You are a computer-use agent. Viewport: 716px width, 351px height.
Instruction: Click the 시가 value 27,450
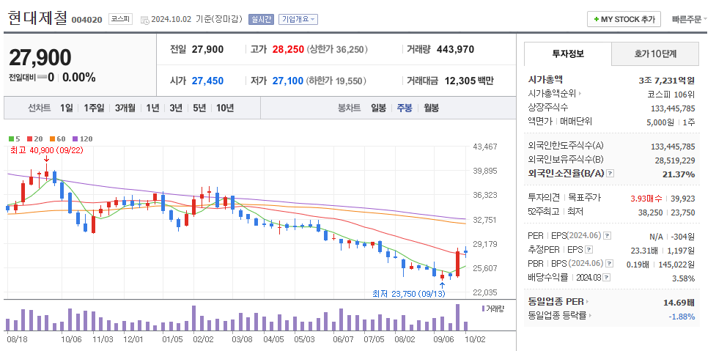[208, 81]
